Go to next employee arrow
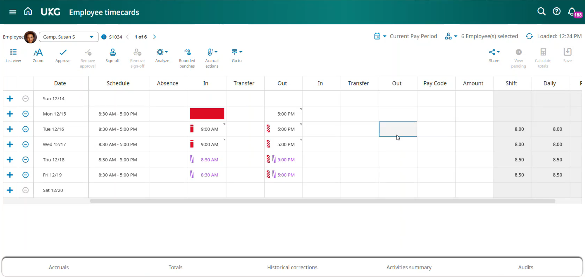Screen dimensions: 585x277 (x=155, y=37)
